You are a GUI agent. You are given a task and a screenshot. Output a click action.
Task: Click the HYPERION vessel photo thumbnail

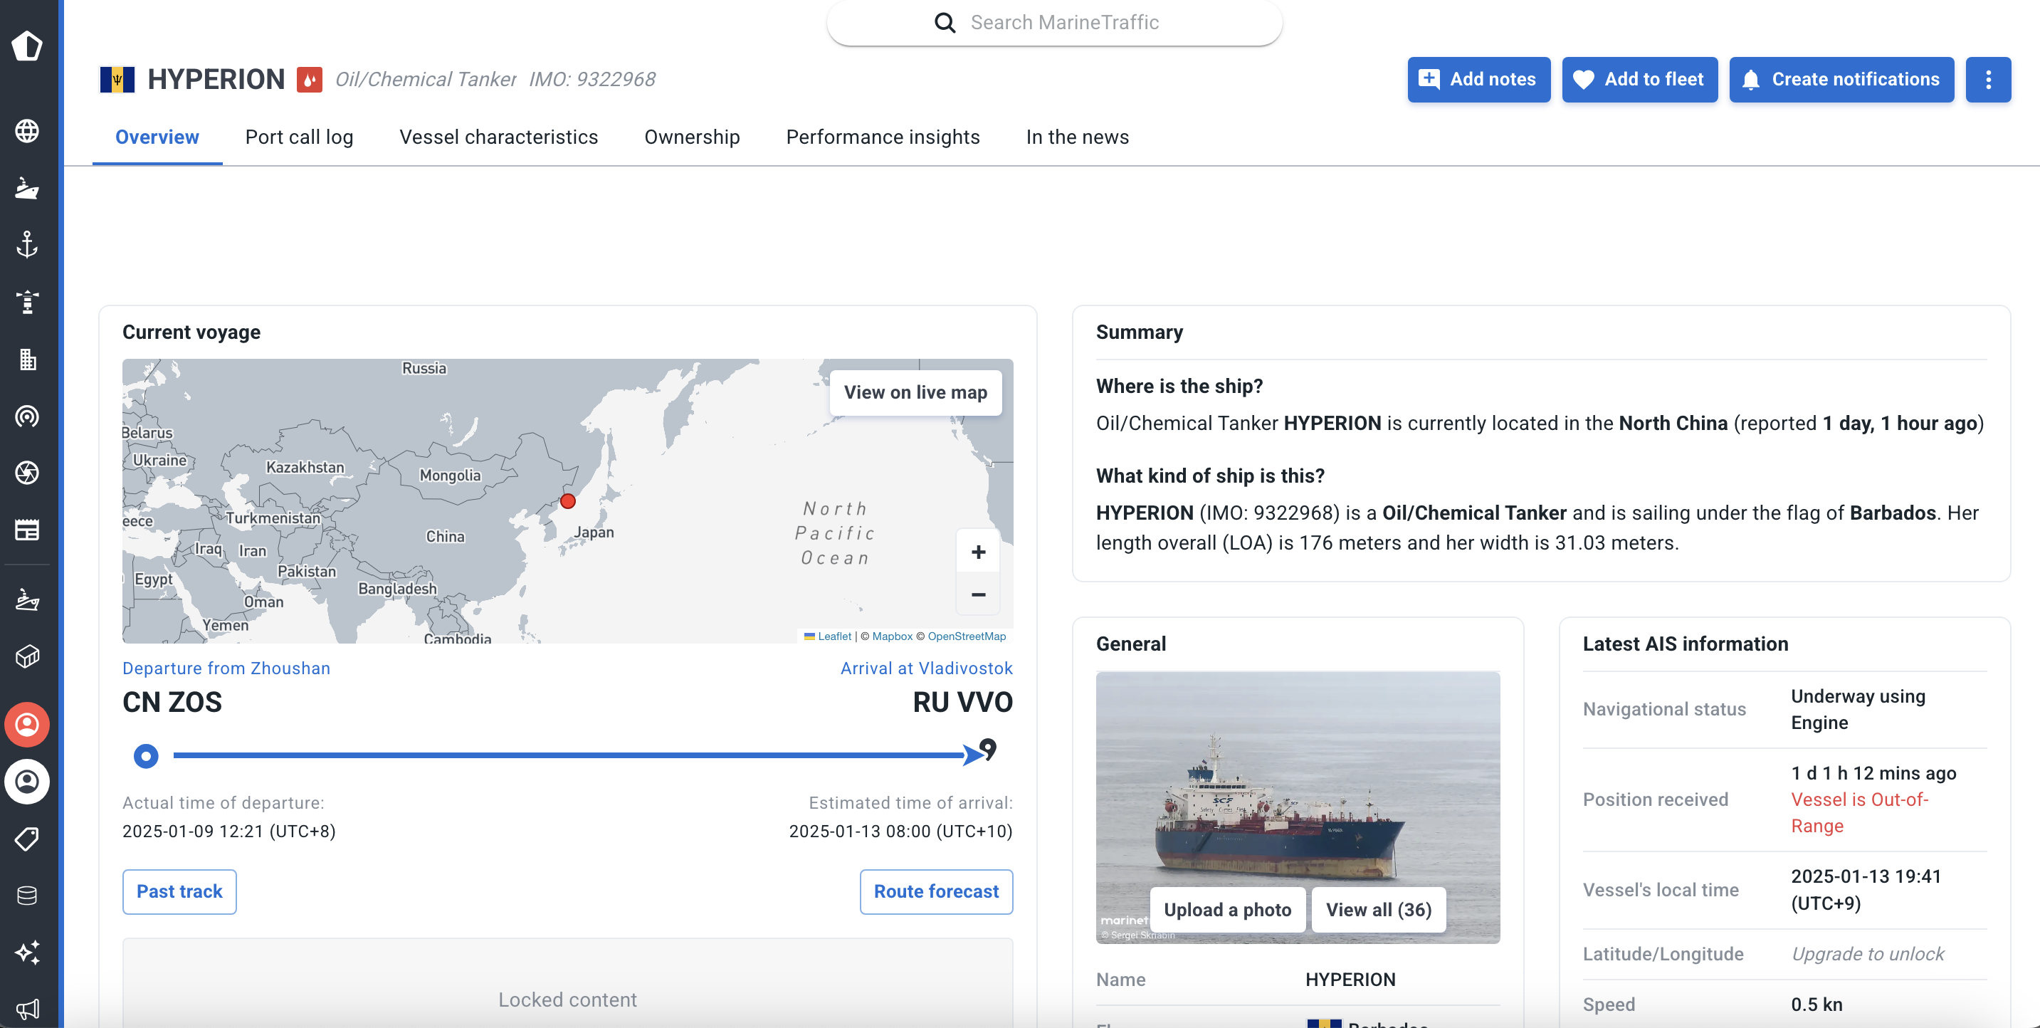click(1297, 784)
